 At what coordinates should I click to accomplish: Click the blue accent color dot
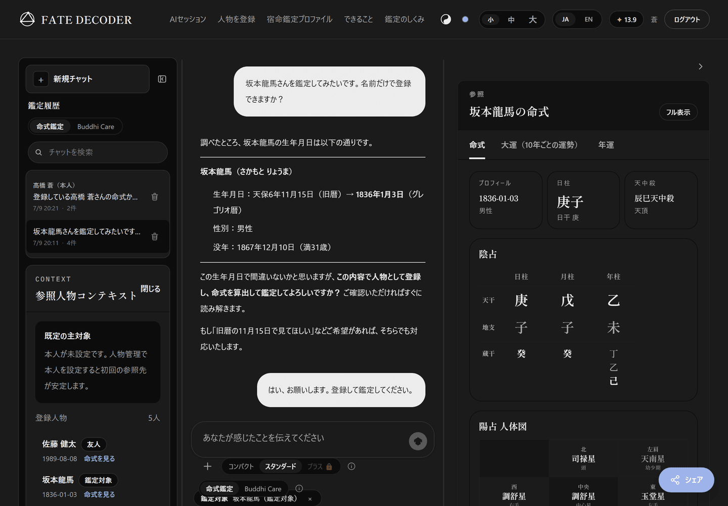tap(465, 19)
